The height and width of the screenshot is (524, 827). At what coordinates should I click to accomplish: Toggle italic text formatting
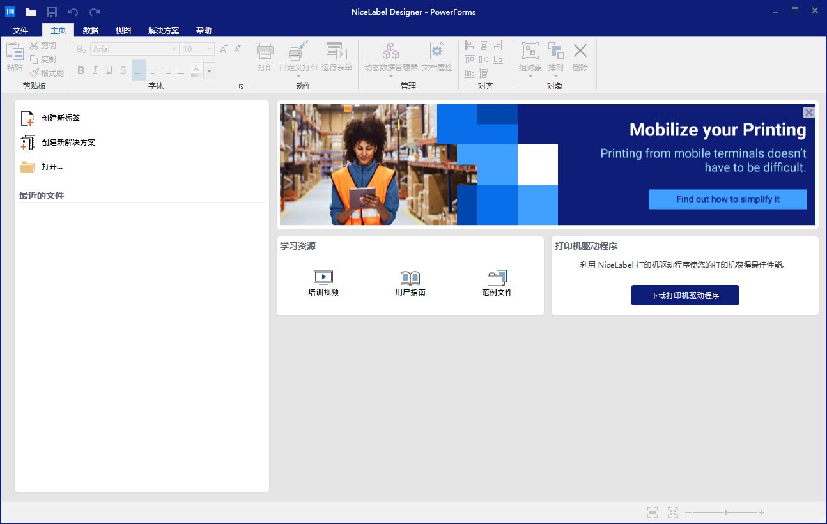[95, 70]
